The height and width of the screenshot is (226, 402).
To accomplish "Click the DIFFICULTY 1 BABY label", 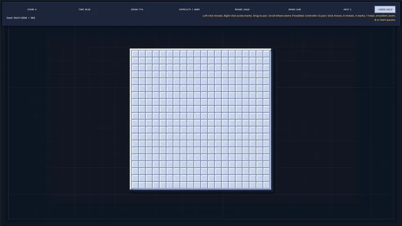I will pyautogui.click(x=189, y=9).
